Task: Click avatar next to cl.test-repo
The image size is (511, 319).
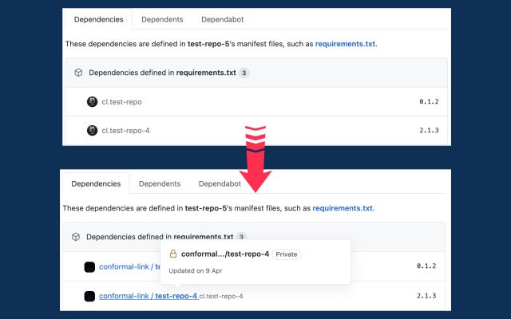Action: click(93, 101)
